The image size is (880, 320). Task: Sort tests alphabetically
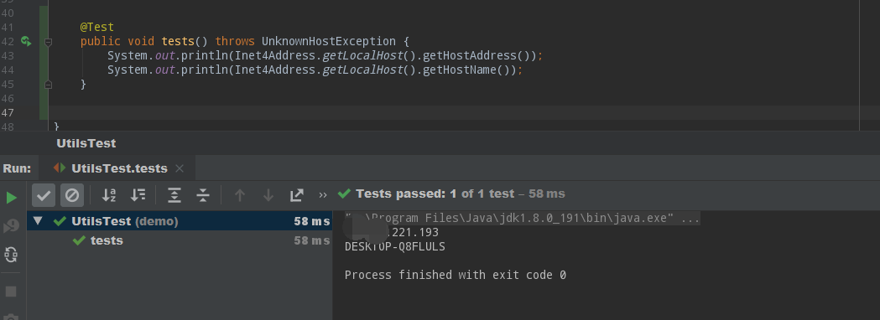tap(109, 195)
